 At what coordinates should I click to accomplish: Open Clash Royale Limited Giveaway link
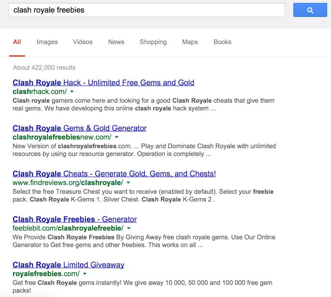[x=69, y=265]
